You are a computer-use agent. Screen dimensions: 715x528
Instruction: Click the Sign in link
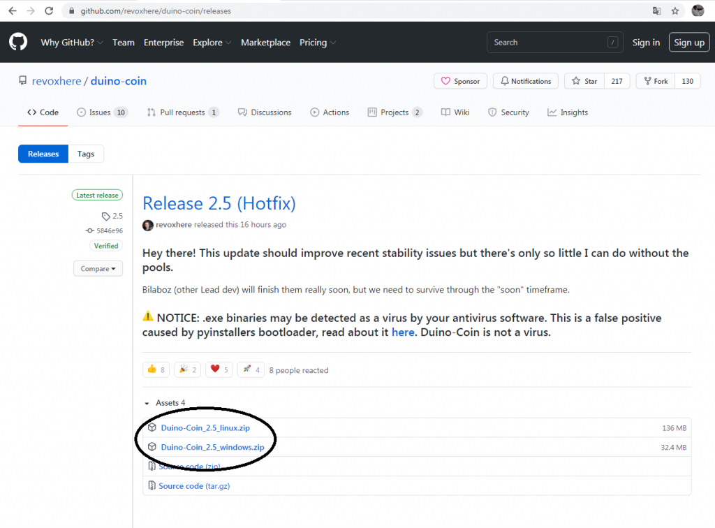coord(646,43)
